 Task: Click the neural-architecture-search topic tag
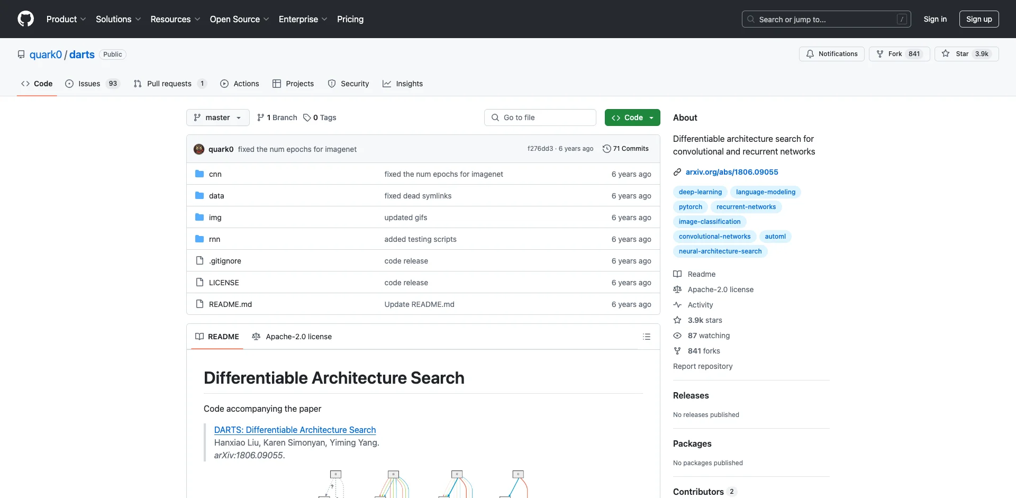720,251
